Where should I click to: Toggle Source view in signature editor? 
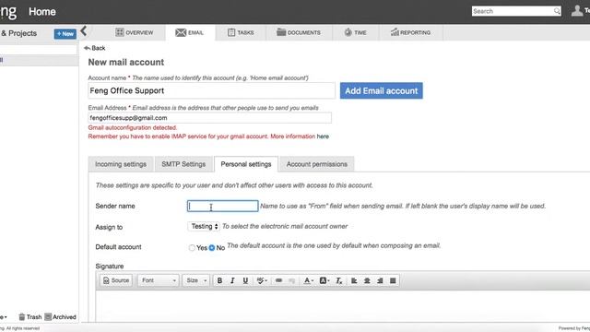(x=116, y=280)
